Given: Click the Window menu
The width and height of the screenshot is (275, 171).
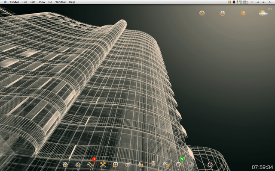Looking at the screenshot, I should pyautogui.click(x=61, y=2).
